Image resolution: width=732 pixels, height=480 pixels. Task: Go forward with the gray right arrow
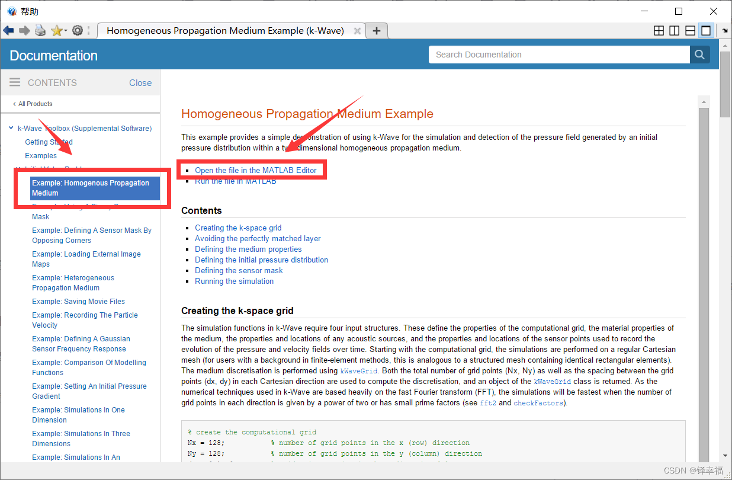[24, 30]
